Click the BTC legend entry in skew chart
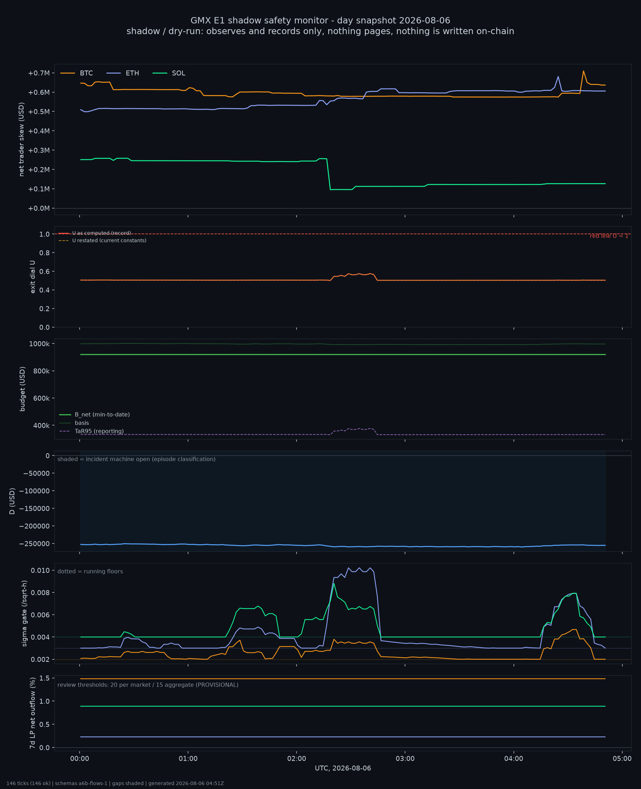Screen dimensions: 641x789 pyautogui.click(x=76, y=73)
